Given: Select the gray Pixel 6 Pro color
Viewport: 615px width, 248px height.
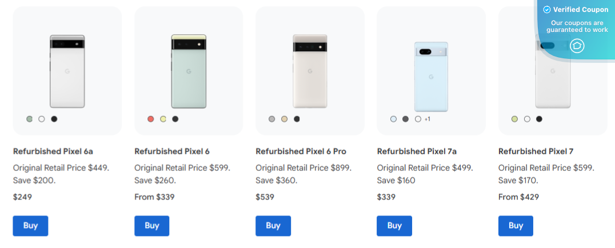Looking at the screenshot, I should tap(272, 119).
